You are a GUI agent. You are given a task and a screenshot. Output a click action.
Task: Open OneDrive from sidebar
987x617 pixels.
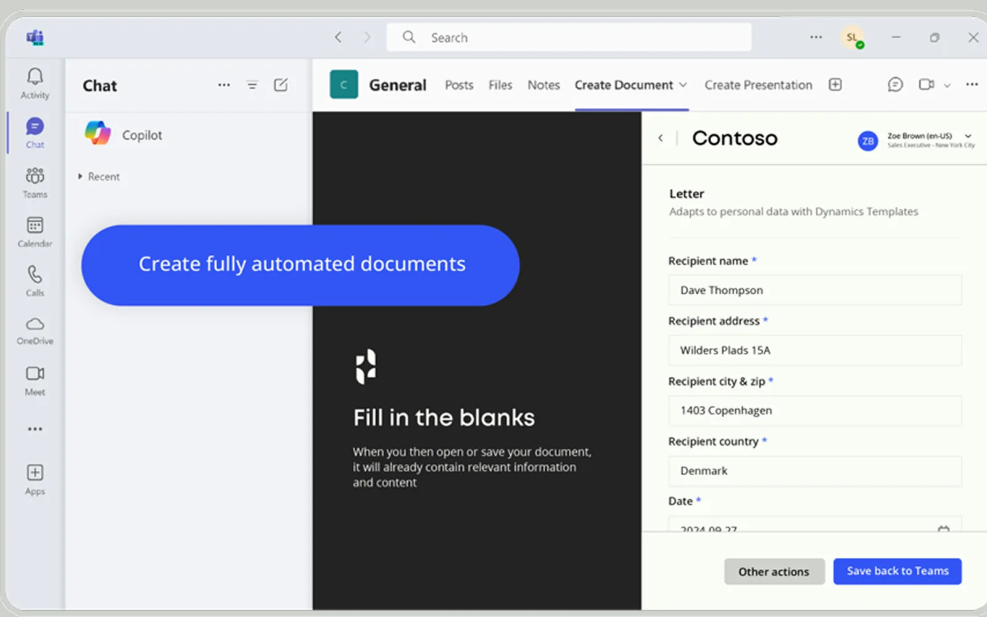35,330
